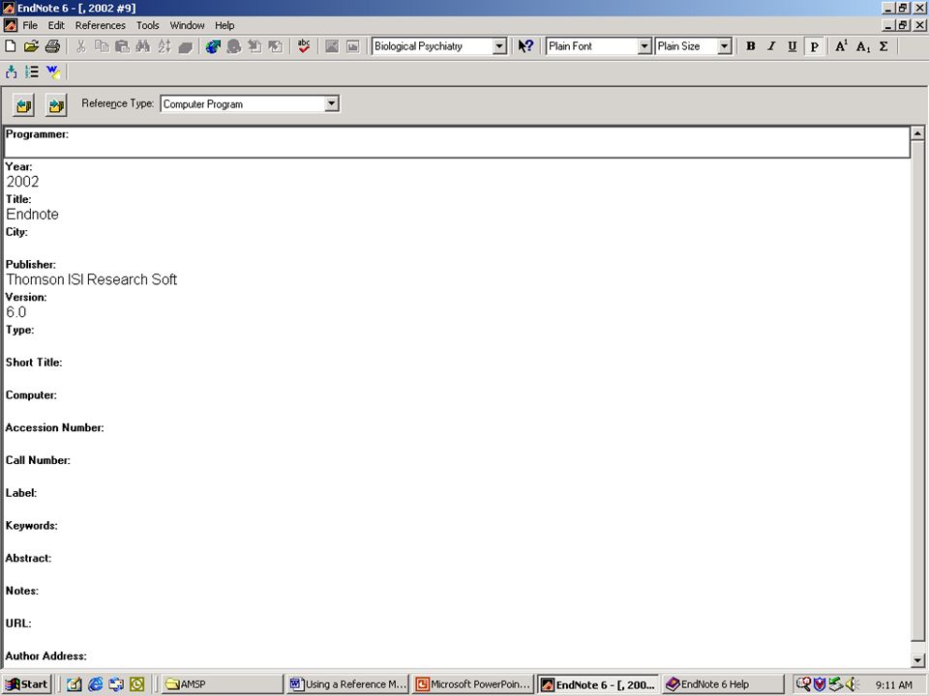Click the scrollbar down arrow
The image size is (929, 696).
(x=917, y=660)
